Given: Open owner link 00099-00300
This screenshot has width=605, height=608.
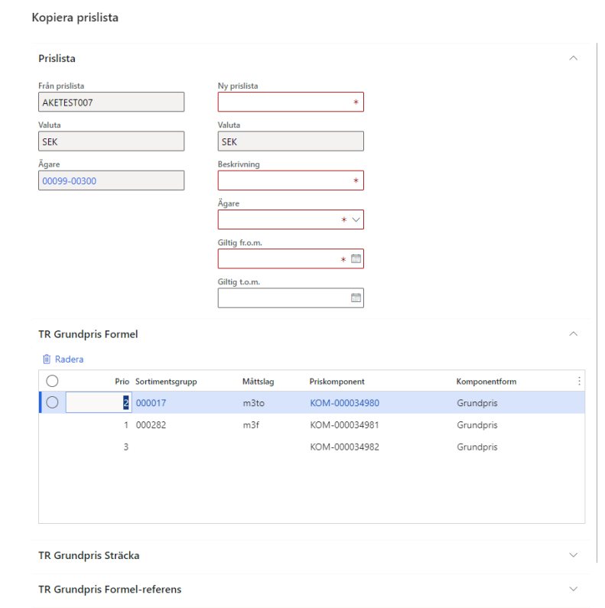Looking at the screenshot, I should click(x=69, y=180).
